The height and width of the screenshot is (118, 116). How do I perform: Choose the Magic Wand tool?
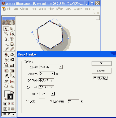(x=6, y=34)
